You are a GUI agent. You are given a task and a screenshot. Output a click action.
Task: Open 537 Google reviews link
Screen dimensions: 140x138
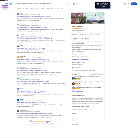pyautogui.click(x=84, y=29)
